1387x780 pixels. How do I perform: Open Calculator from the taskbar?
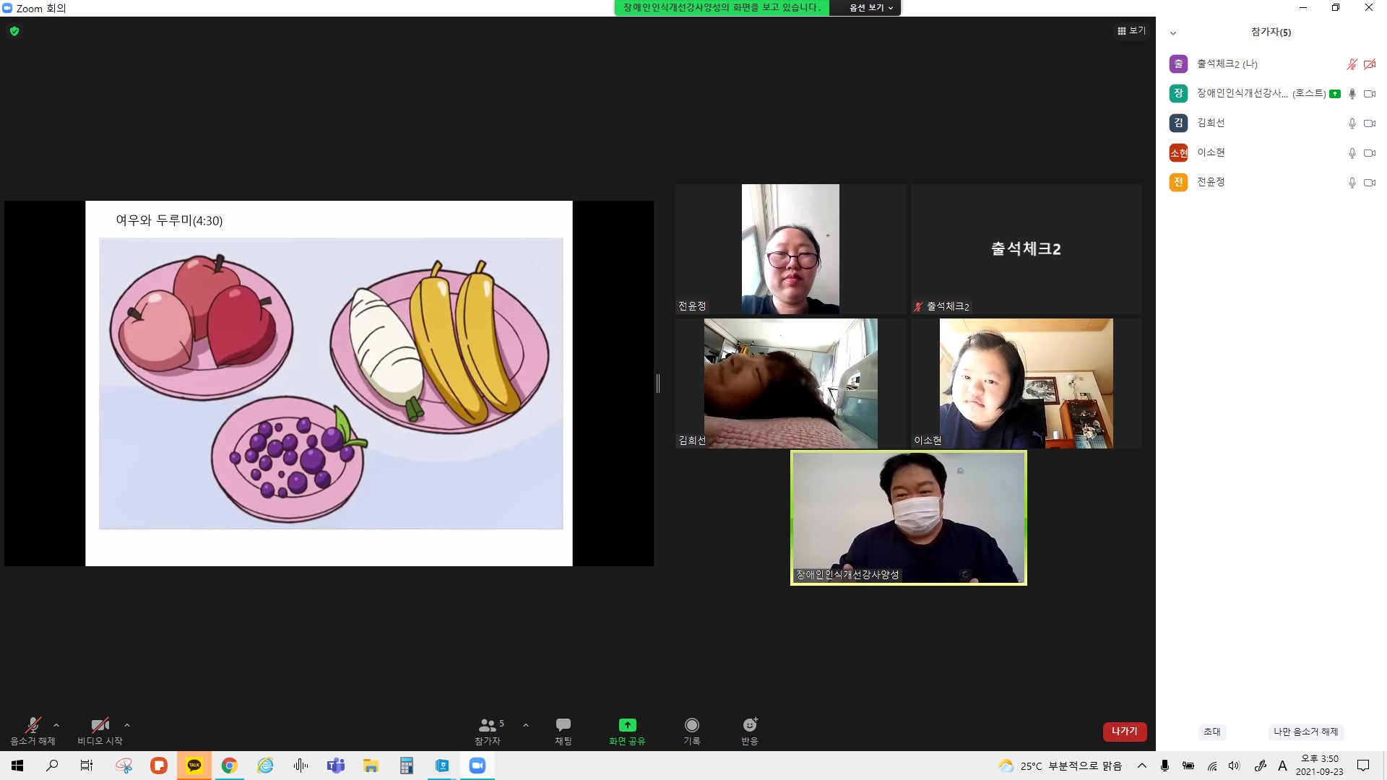(x=407, y=766)
